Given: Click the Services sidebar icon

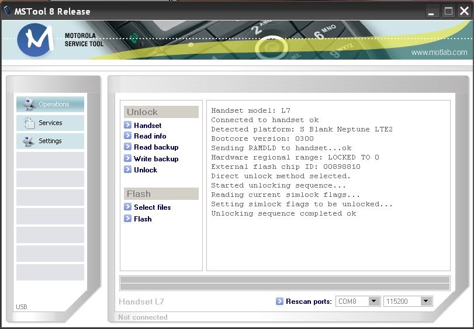Looking at the screenshot, I should pos(29,123).
